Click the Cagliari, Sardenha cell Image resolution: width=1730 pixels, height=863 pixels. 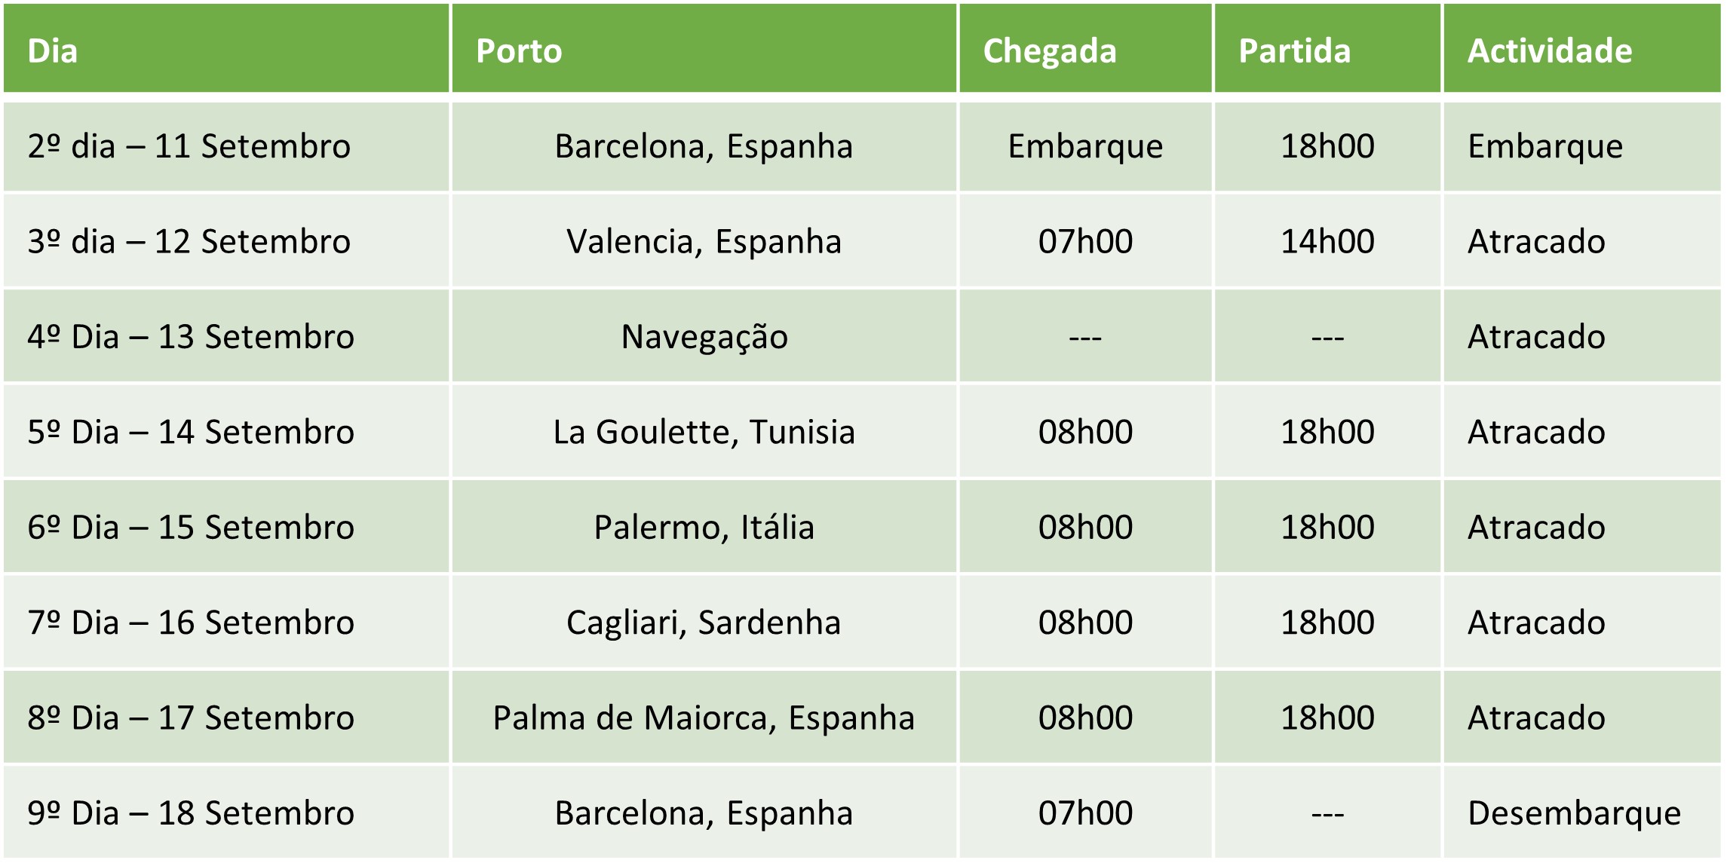pyautogui.click(x=704, y=623)
